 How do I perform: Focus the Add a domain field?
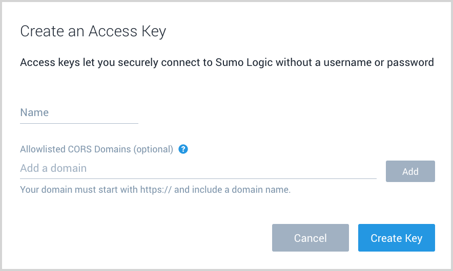coord(198,168)
